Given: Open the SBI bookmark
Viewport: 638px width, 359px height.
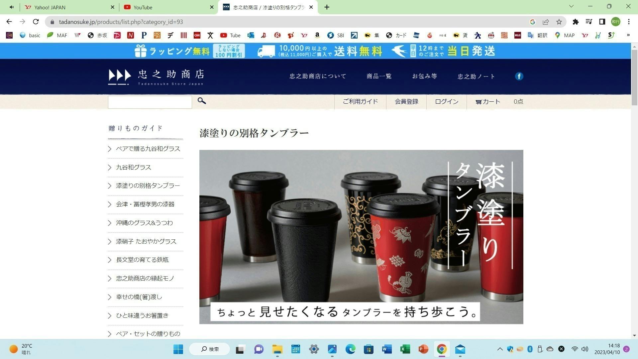Looking at the screenshot, I should [335, 35].
